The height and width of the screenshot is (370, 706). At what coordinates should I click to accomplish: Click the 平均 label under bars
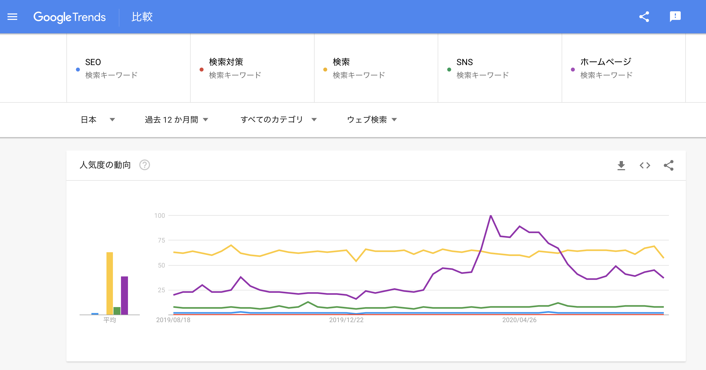tap(110, 320)
